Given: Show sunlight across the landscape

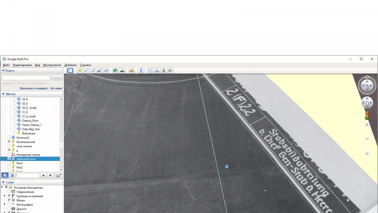Looking at the screenshot, I should click(122, 71).
